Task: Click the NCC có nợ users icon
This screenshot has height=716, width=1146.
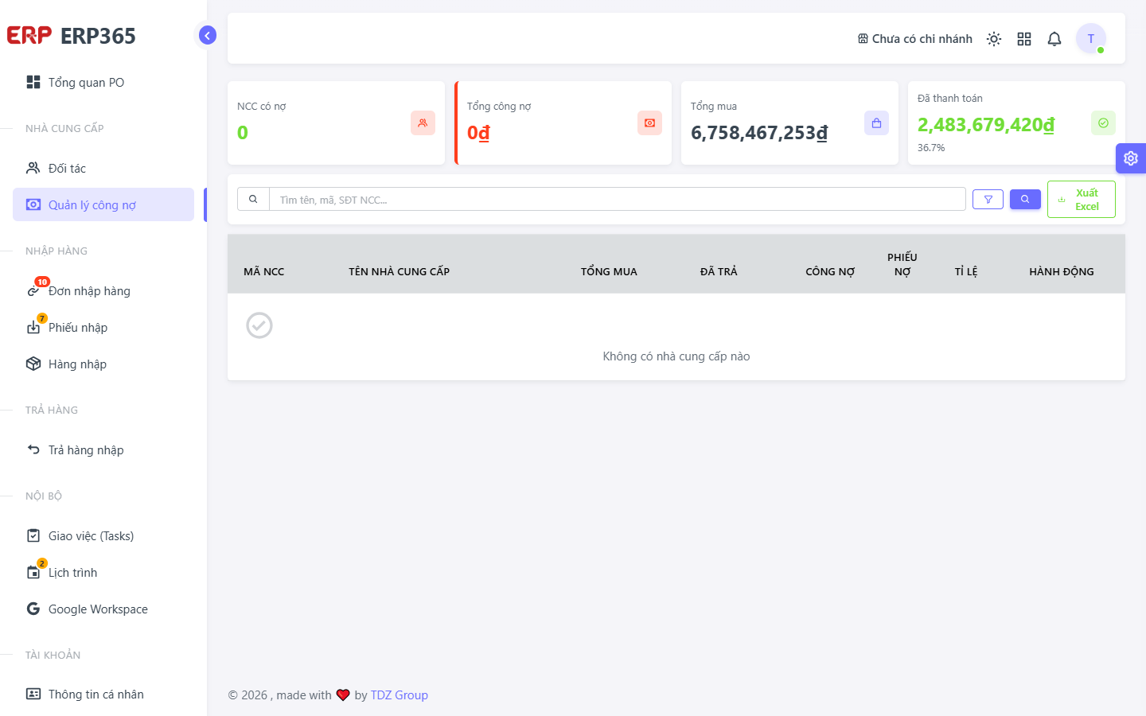Action: click(x=423, y=123)
